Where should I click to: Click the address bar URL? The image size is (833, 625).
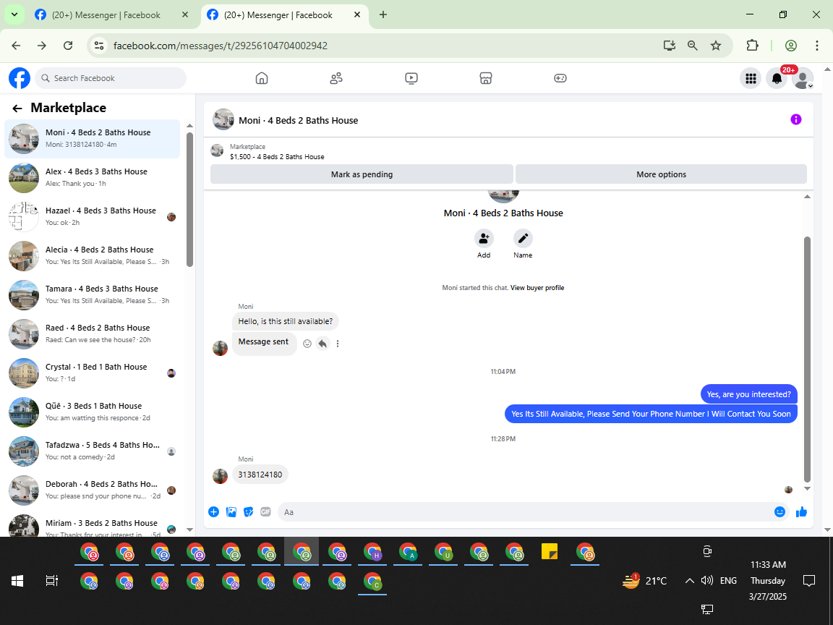click(221, 46)
